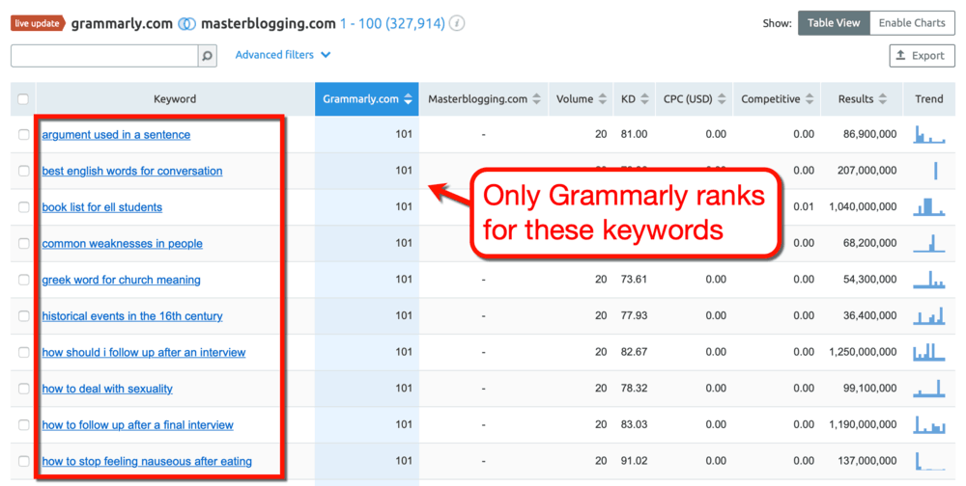Open 'how should i follow up after an interview' link
This screenshot has width=966, height=486.
click(x=144, y=353)
